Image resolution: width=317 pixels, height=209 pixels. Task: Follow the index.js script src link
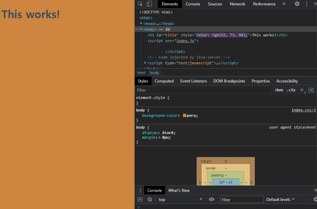coord(185,41)
